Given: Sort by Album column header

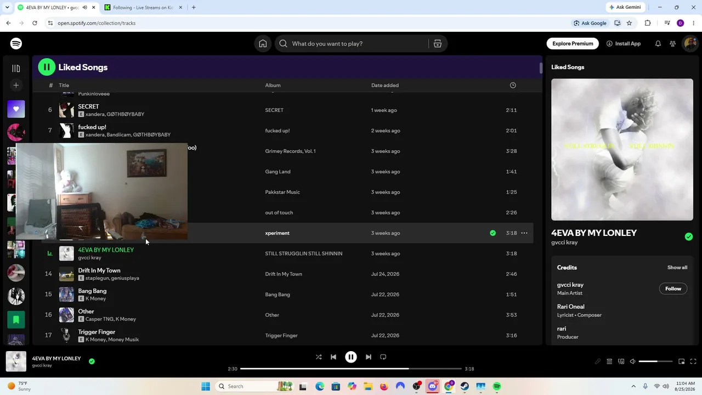Looking at the screenshot, I should (x=273, y=85).
